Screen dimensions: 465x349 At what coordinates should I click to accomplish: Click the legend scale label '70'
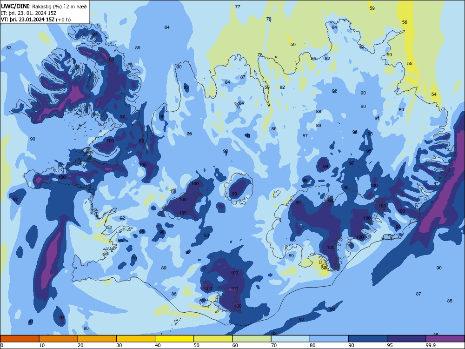pos(274,345)
